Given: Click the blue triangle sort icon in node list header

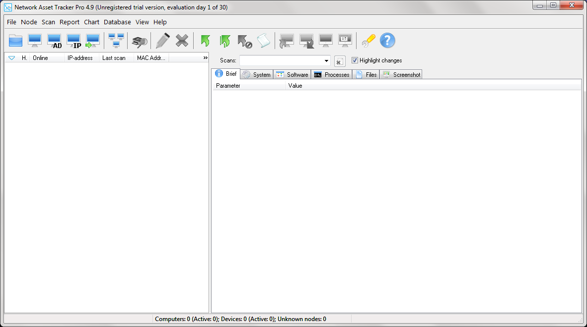Looking at the screenshot, I should coord(11,58).
